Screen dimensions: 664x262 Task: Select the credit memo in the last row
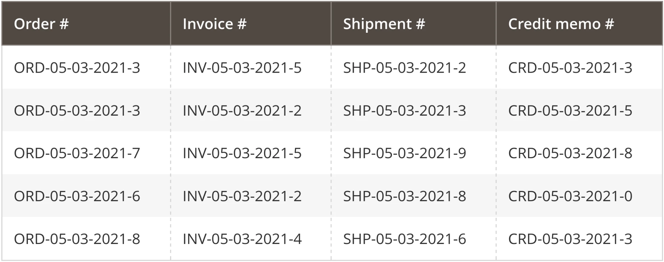tap(570, 239)
